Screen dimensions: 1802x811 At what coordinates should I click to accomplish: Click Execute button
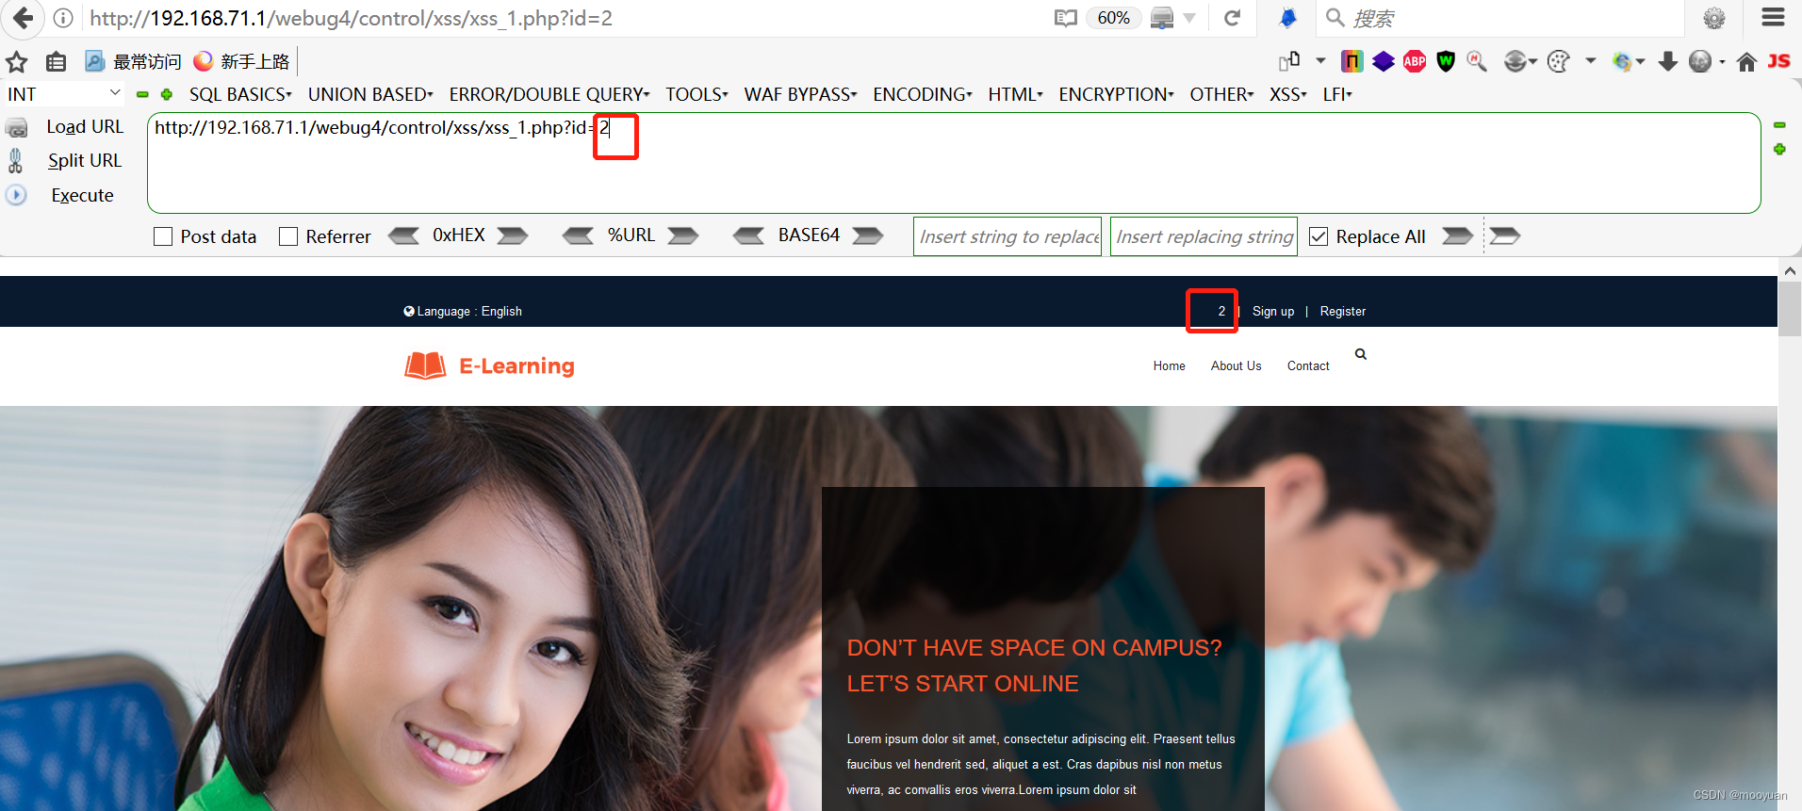(82, 196)
